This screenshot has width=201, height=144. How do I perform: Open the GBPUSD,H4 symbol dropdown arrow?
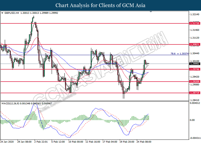click(2, 13)
